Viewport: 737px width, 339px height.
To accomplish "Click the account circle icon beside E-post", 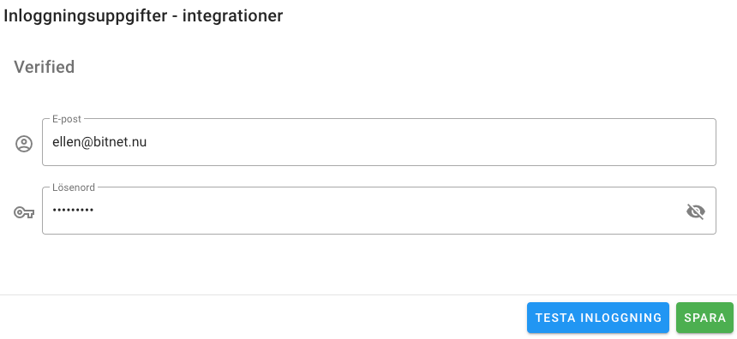I will [x=24, y=143].
